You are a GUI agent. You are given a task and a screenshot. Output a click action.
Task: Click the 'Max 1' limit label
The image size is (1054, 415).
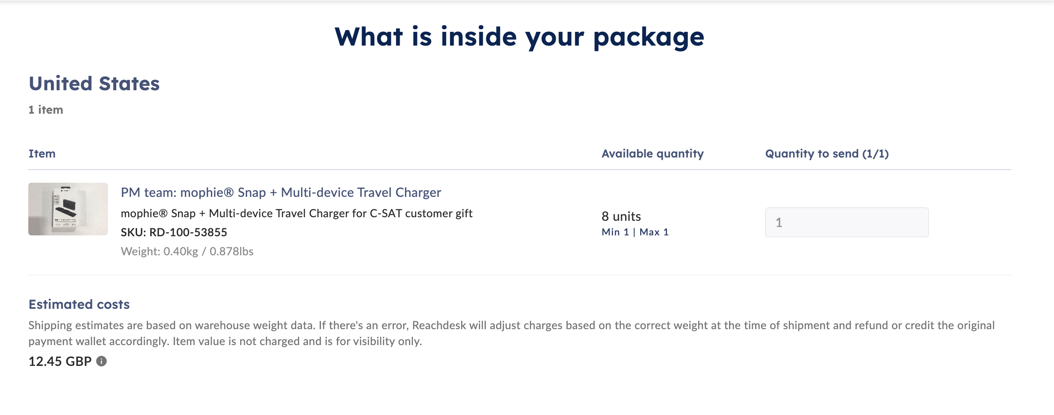pyautogui.click(x=654, y=232)
